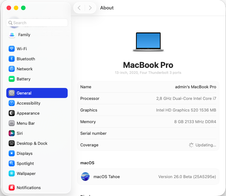Click the Name row label
This screenshot has width=226, height=196.
click(86, 87)
